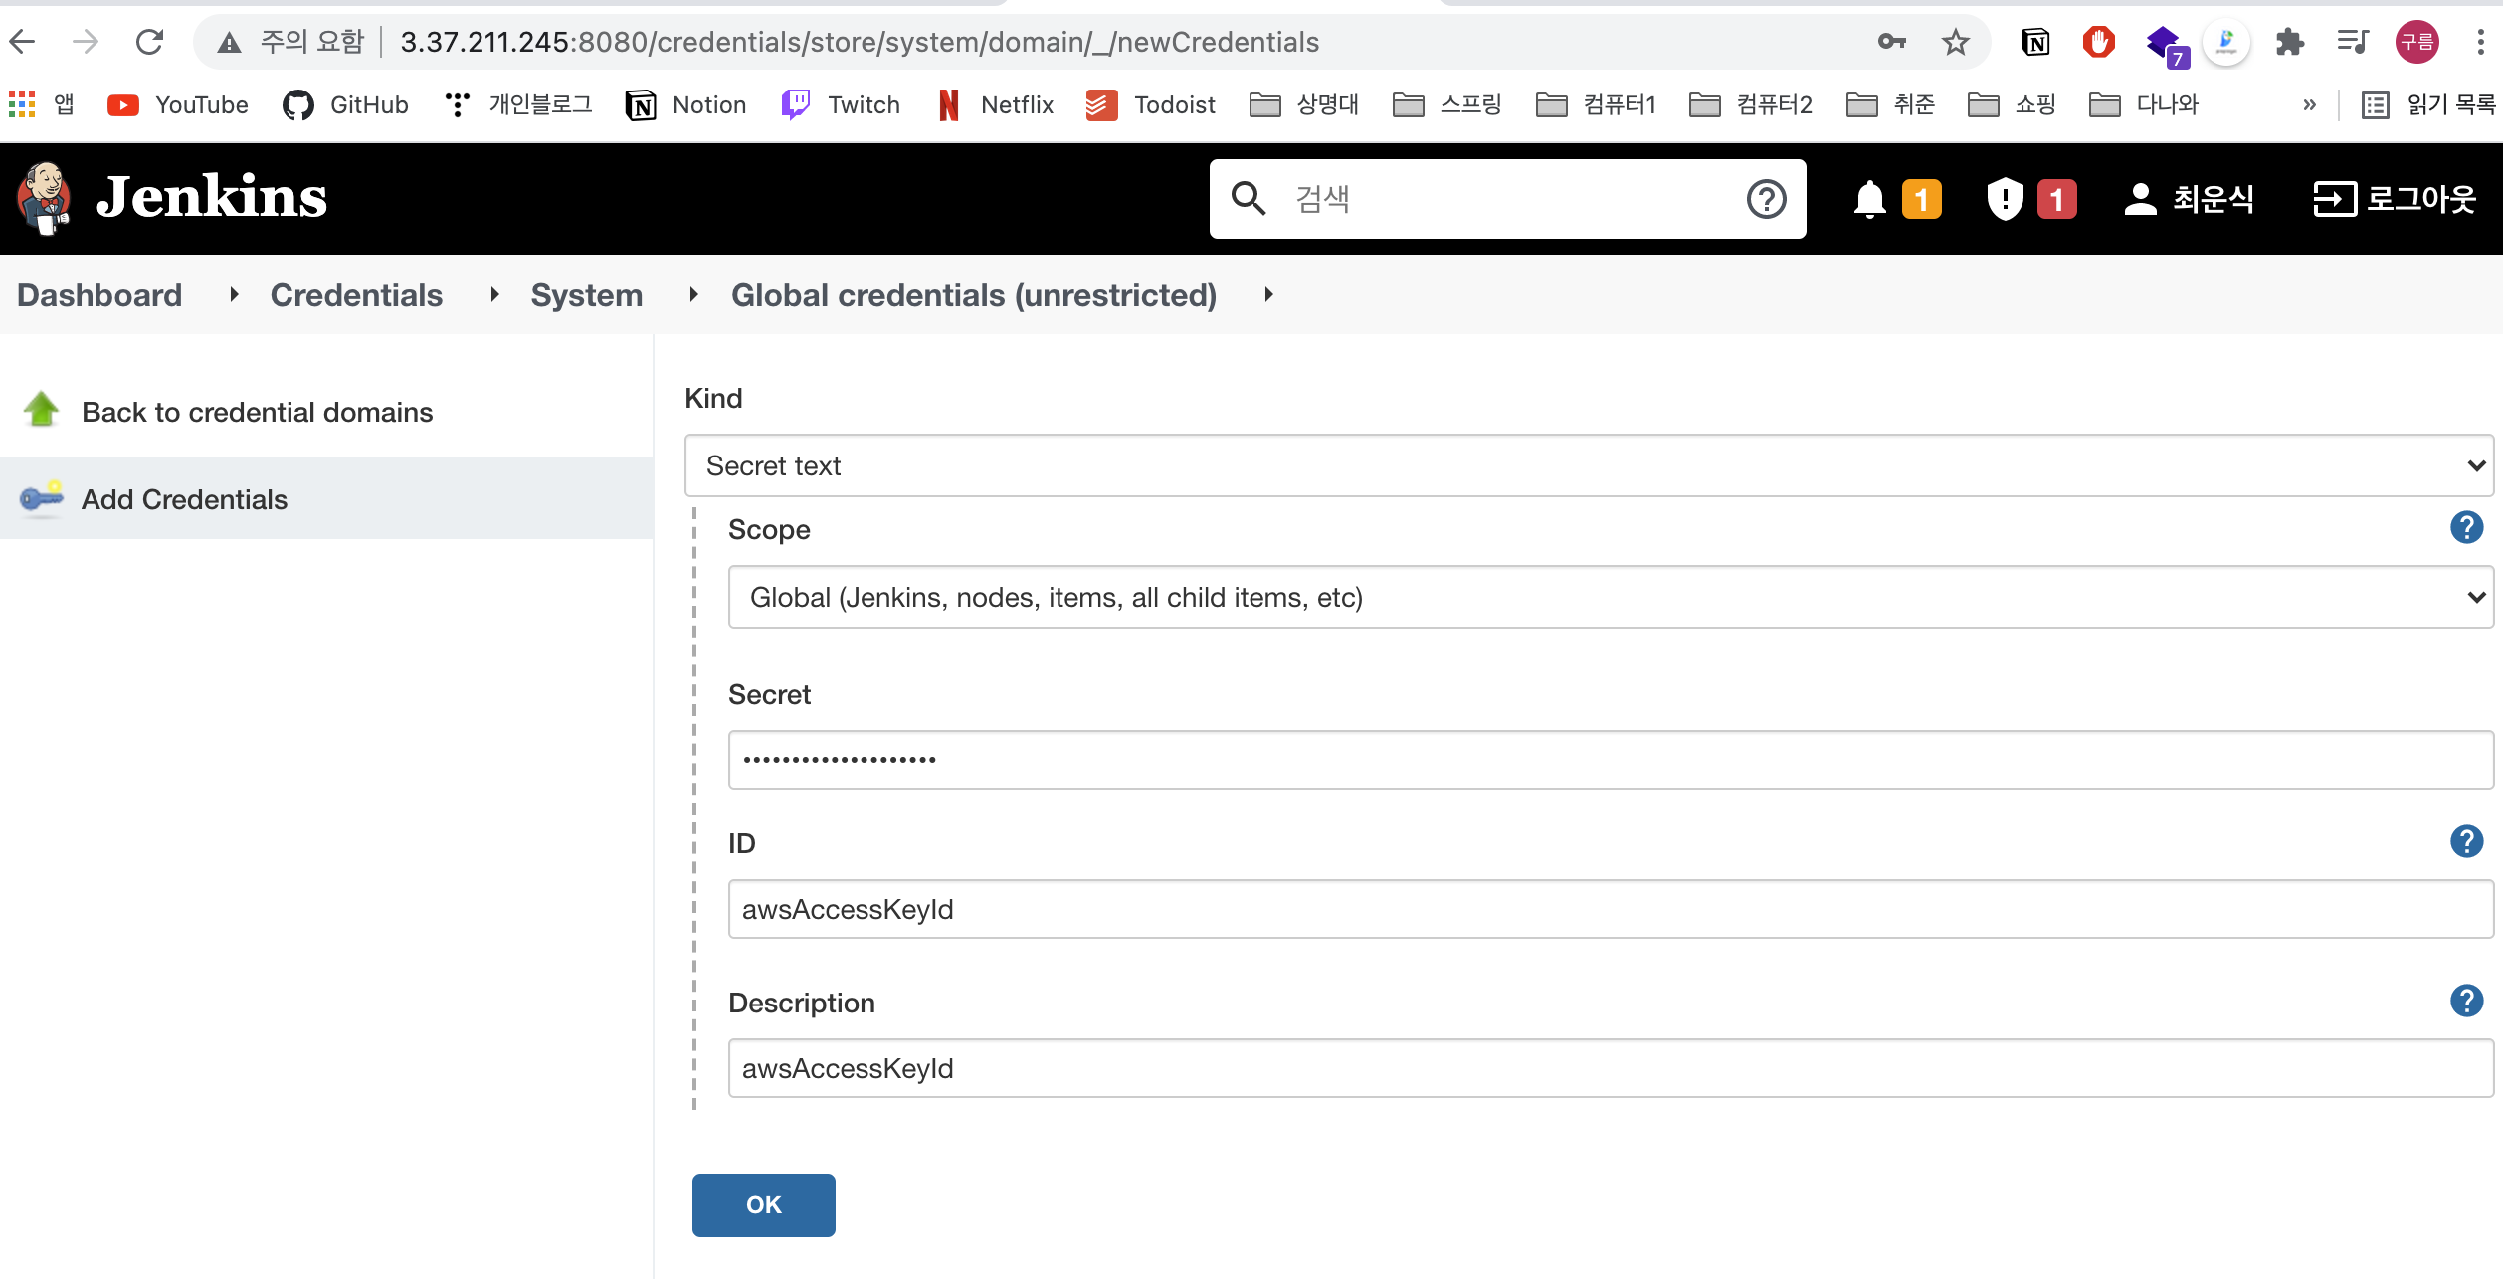Click the 로그아웃 logout link

(x=2394, y=199)
